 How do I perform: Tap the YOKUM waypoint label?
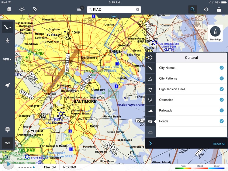click(37, 131)
